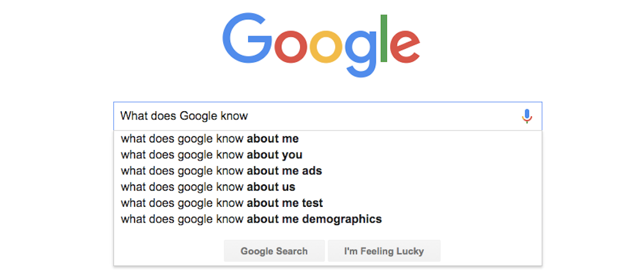644x275 pixels.
Task: Pick the 'about me ads' suggestion
Action: click(x=221, y=171)
